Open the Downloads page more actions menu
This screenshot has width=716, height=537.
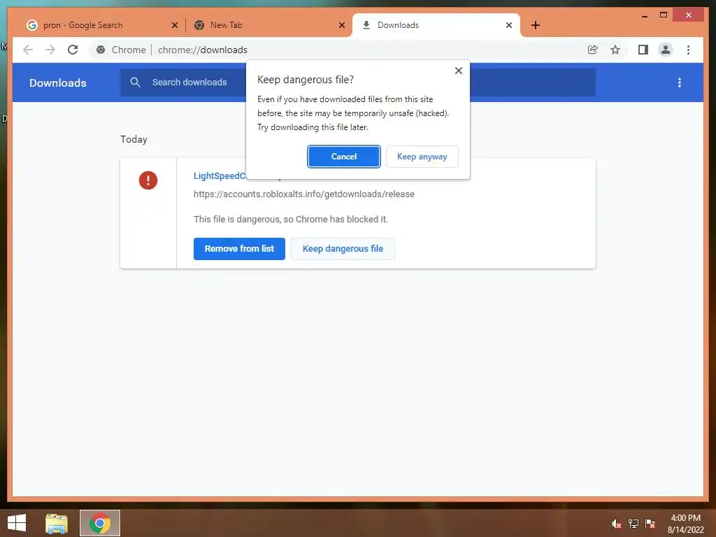680,83
